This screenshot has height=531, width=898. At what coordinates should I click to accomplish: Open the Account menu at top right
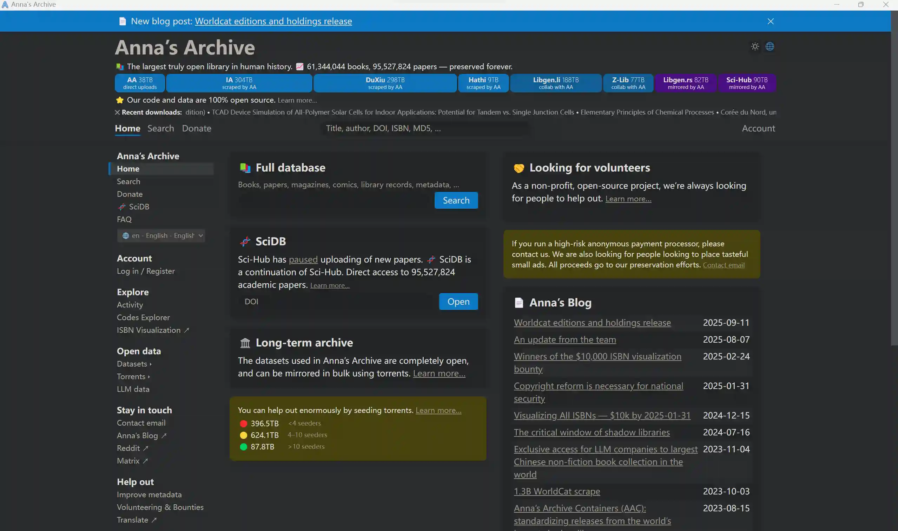pyautogui.click(x=758, y=129)
